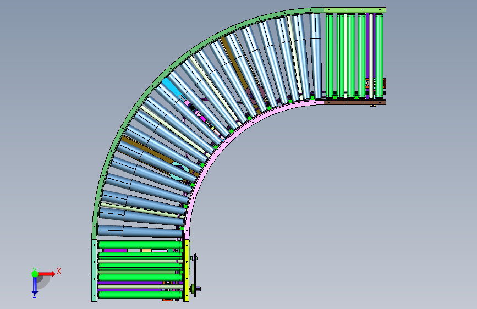Select the orange component on the right section's edge
Viewport: 477px width, 309px height.
[384, 83]
